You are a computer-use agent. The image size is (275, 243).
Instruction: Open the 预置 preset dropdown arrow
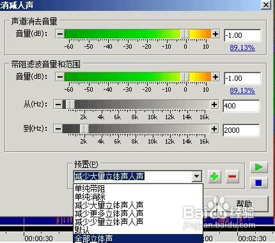coord(197,176)
